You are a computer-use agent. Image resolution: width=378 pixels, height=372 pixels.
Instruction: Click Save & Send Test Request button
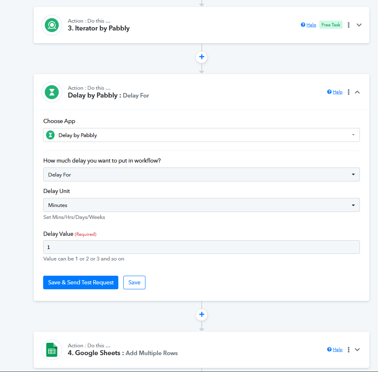(81, 282)
